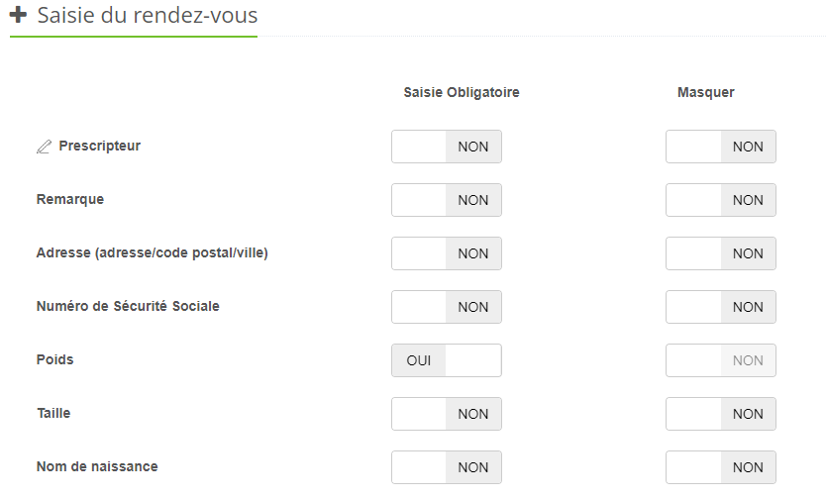
Task: Click the Masquer column header
Action: point(705,92)
